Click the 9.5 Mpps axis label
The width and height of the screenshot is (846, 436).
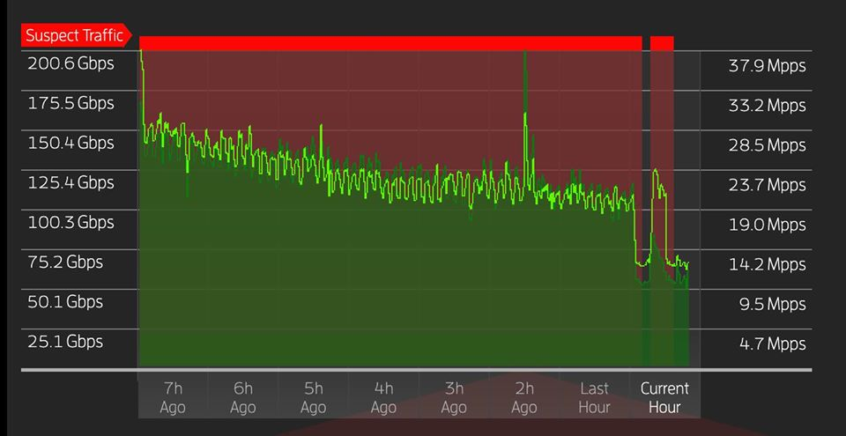[772, 305]
